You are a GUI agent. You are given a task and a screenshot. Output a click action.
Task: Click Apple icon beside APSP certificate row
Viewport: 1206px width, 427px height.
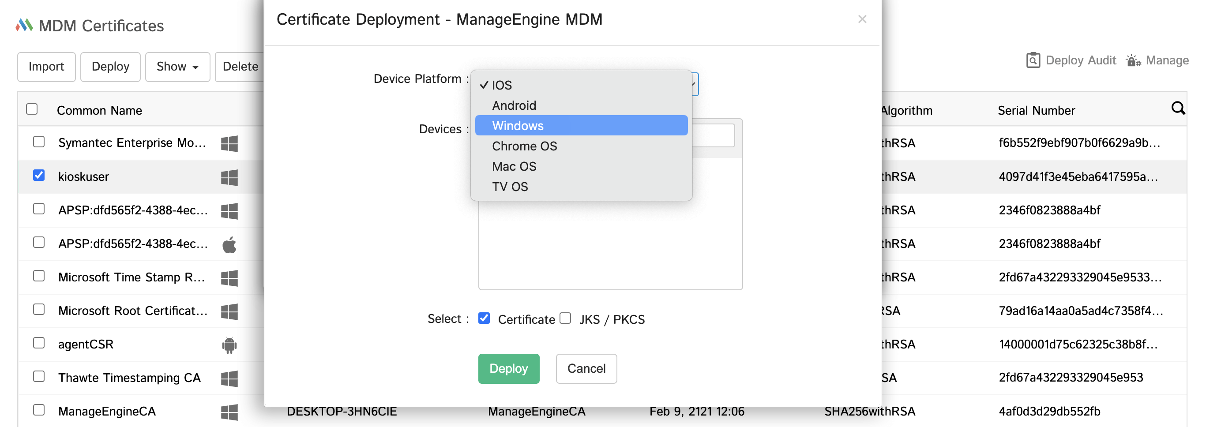(229, 244)
